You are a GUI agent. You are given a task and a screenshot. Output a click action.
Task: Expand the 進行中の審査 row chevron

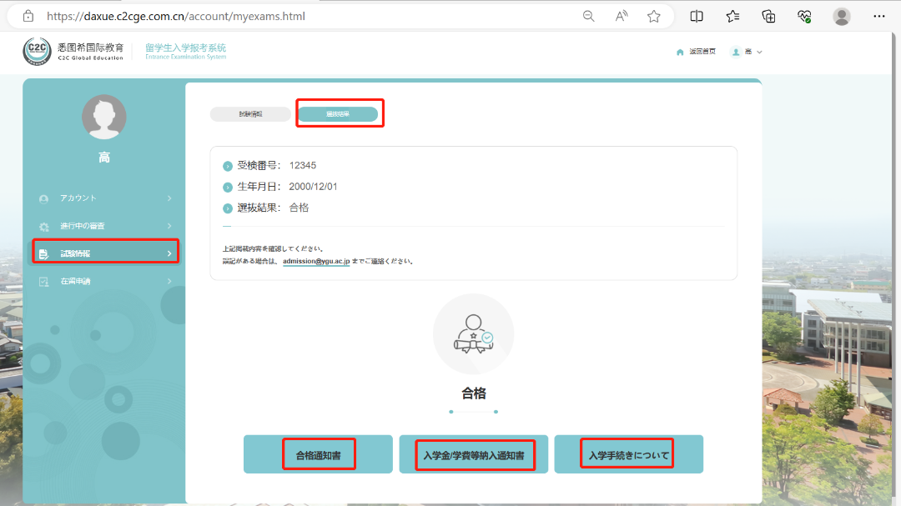[x=169, y=226]
